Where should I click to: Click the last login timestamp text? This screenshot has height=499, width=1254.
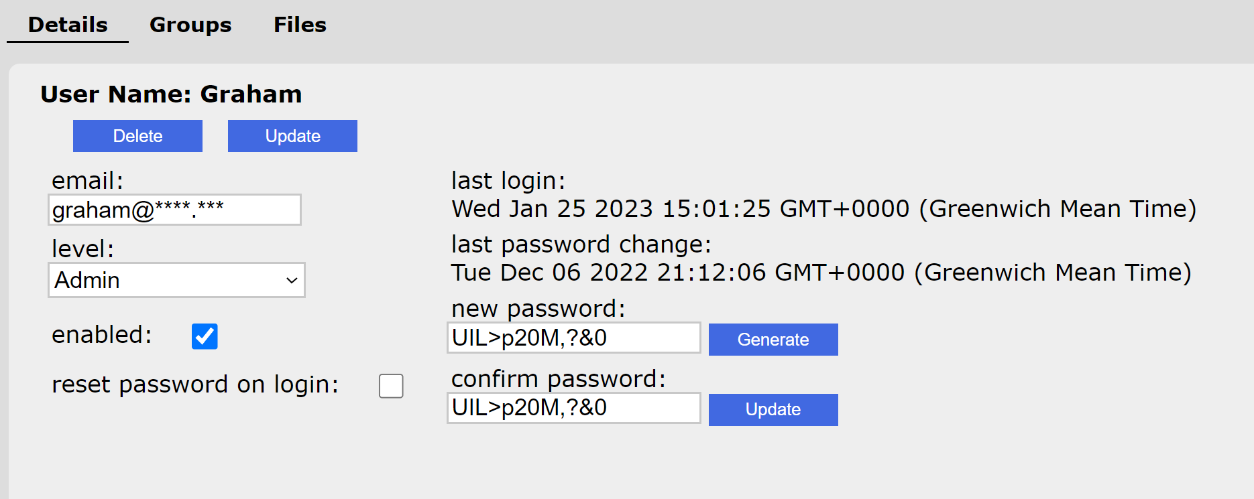point(823,209)
